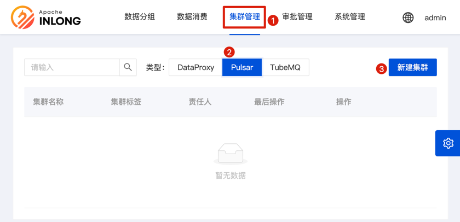460x222 pixels.
Task: Switch to 集群管理 menu
Action: pos(245,17)
